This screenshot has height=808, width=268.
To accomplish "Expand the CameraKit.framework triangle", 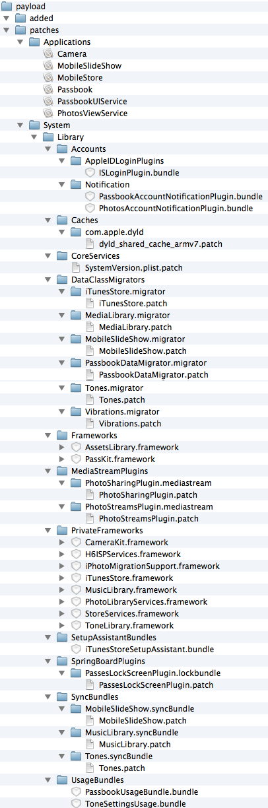I will (x=62, y=543).
